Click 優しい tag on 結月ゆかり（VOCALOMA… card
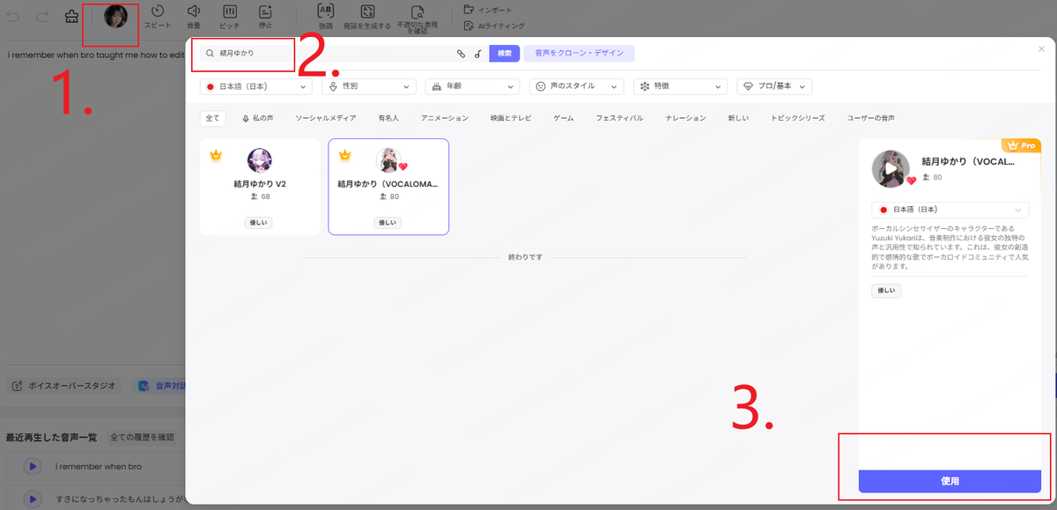 [x=388, y=223]
